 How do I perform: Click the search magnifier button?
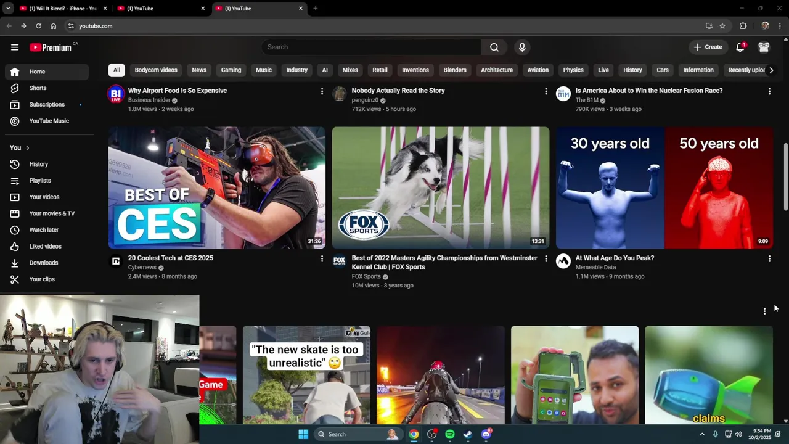494,47
